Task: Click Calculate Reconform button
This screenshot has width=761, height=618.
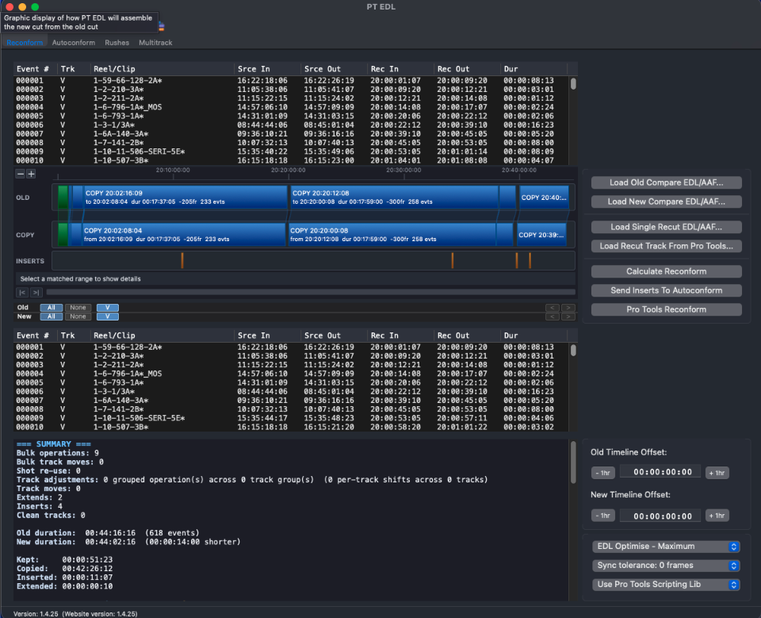Action: (667, 271)
